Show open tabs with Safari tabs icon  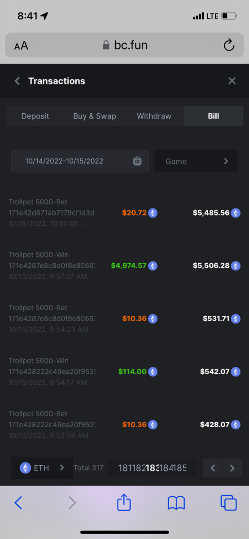(x=228, y=503)
